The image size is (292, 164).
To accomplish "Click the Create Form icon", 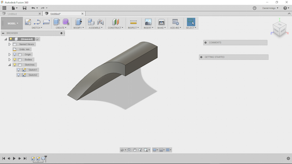I will pos(66,22).
